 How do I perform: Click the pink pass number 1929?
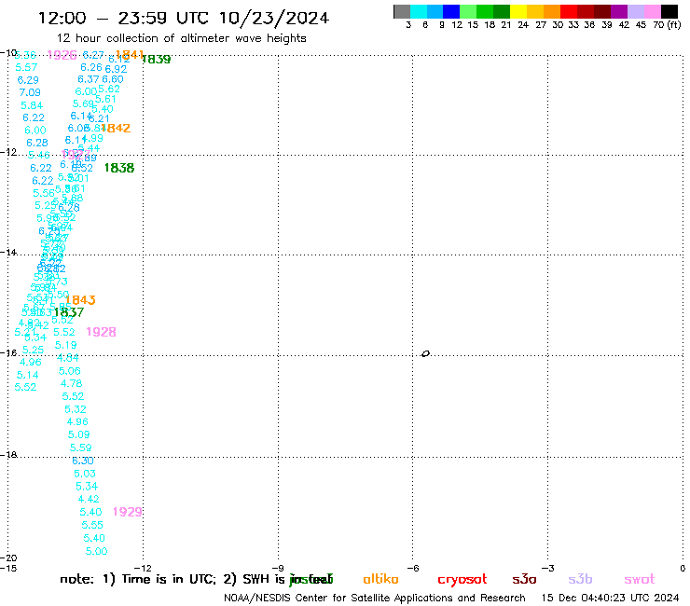tap(128, 512)
